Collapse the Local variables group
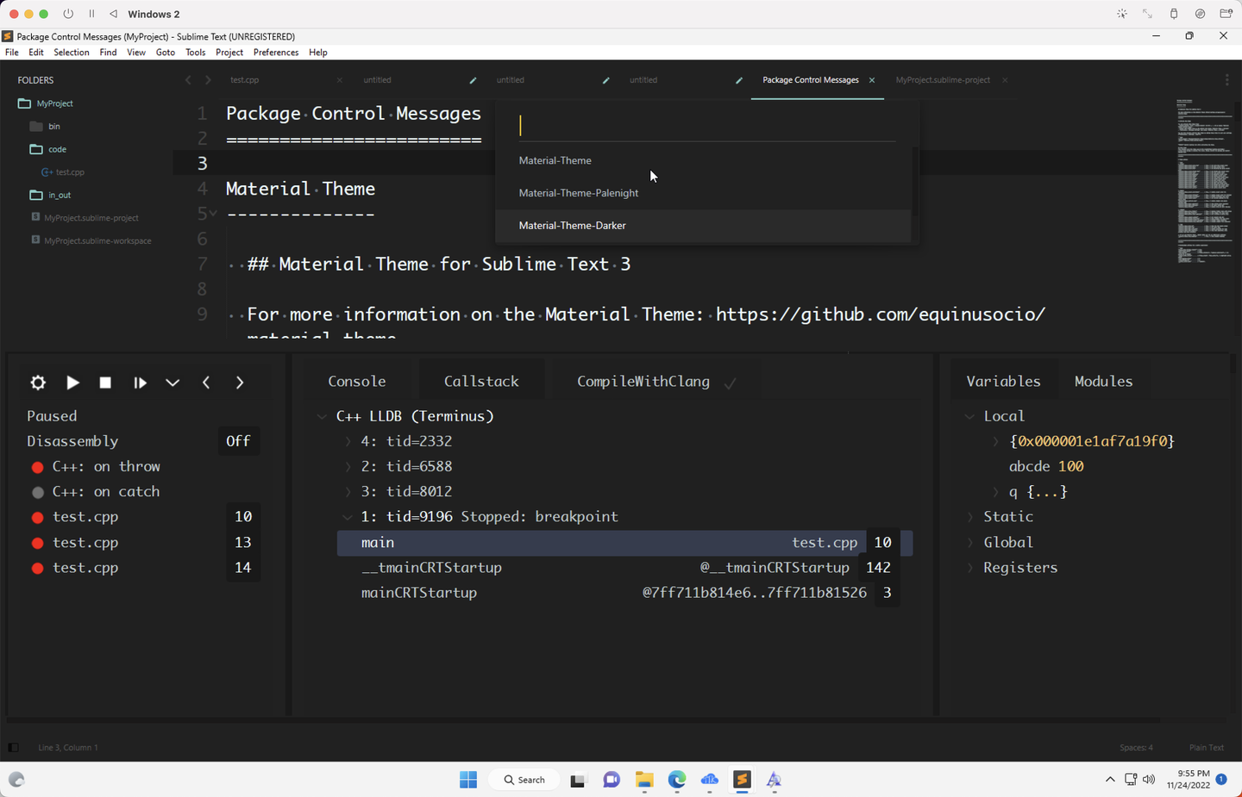Image resolution: width=1242 pixels, height=797 pixels. point(969,415)
